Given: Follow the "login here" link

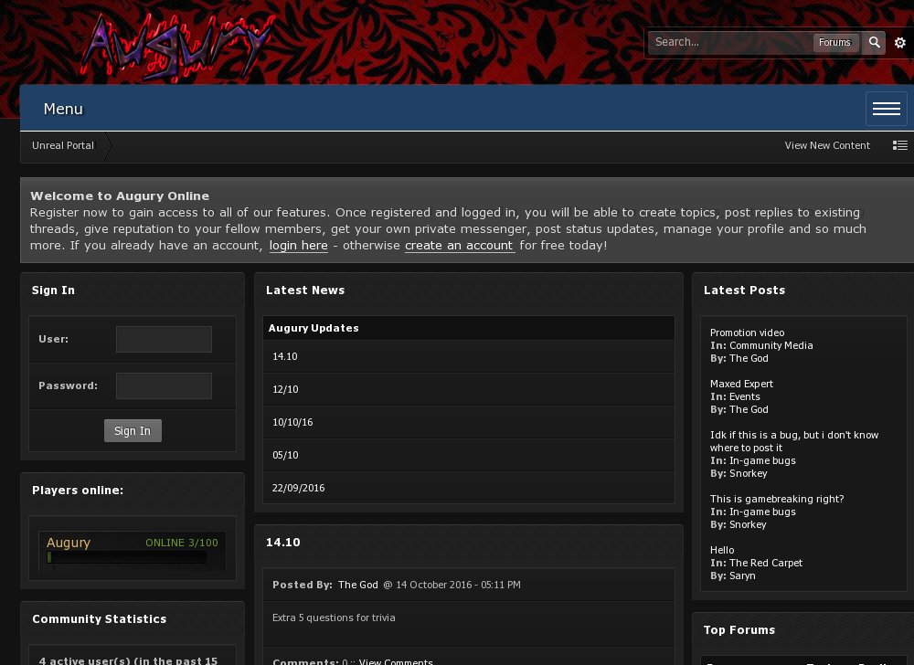Looking at the screenshot, I should (298, 245).
